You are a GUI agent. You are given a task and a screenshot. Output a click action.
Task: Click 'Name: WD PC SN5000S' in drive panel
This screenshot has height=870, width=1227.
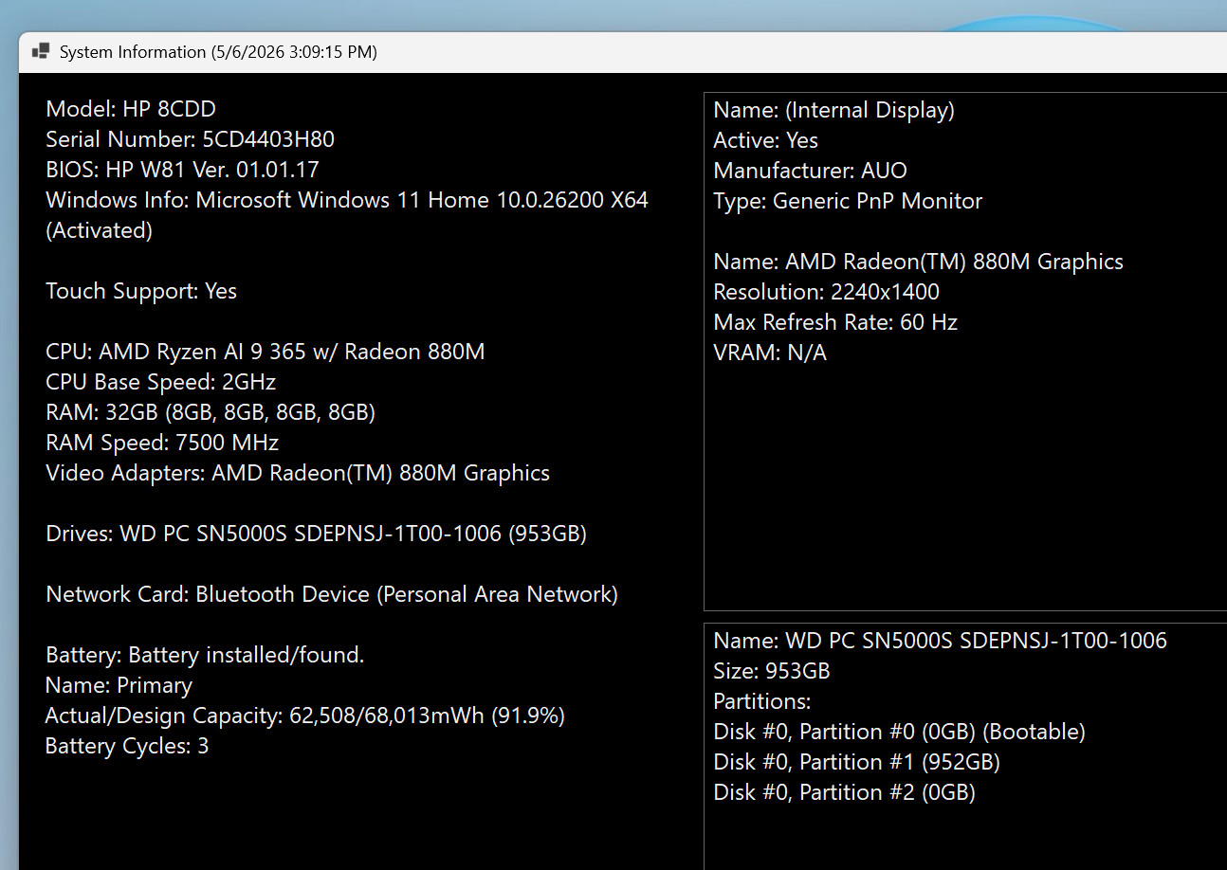(940, 641)
